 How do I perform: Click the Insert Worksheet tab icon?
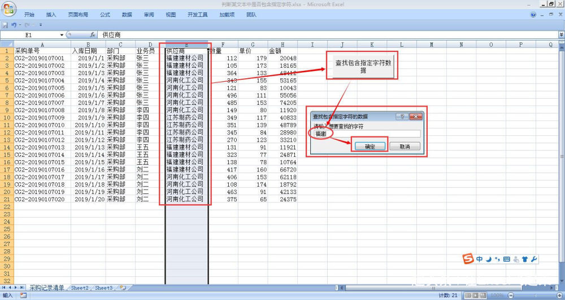point(123,288)
